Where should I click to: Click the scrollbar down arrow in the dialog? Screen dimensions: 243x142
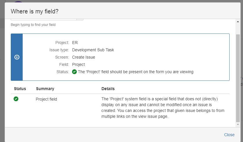(238, 125)
